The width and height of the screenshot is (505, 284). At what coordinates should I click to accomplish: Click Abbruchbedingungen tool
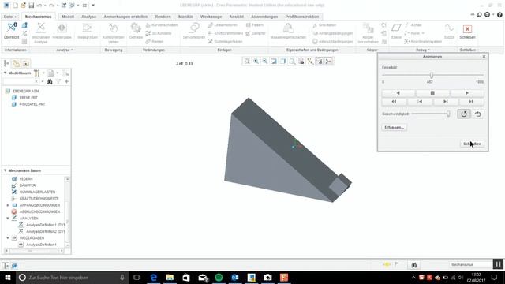pyautogui.click(x=333, y=42)
